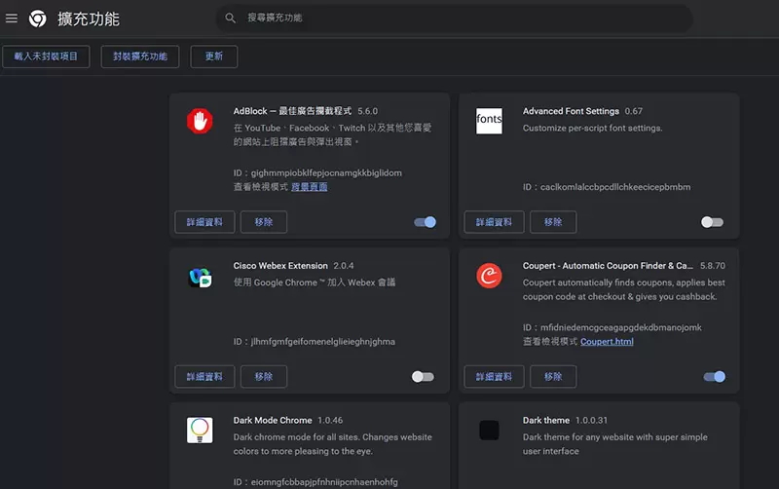Click the search magnifier icon

pos(231,19)
